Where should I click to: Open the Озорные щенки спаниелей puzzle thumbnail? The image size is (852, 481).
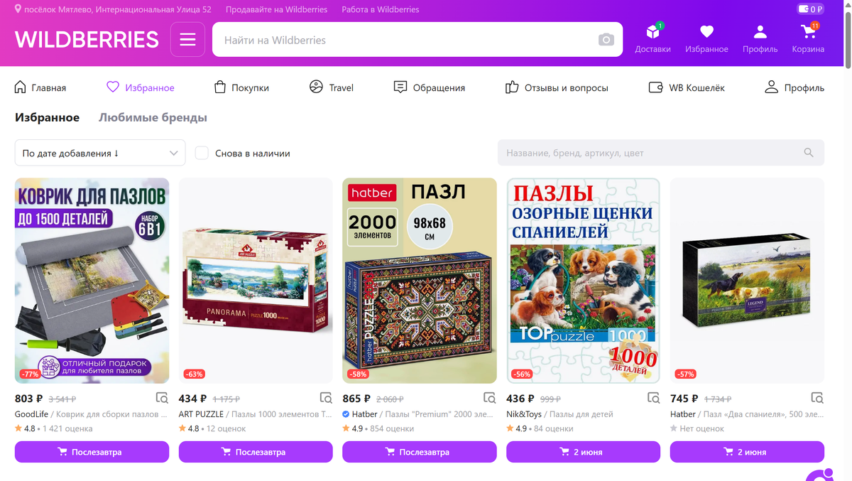(583, 281)
